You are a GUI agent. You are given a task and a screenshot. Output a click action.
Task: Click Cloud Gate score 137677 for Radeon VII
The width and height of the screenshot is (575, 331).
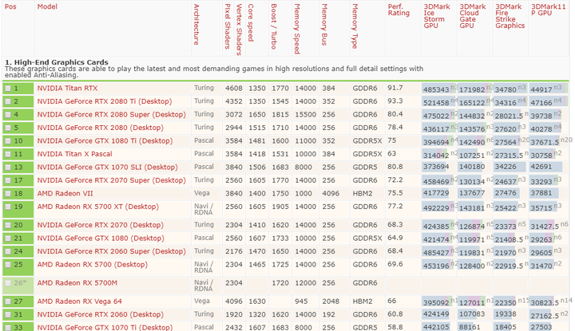472,193
